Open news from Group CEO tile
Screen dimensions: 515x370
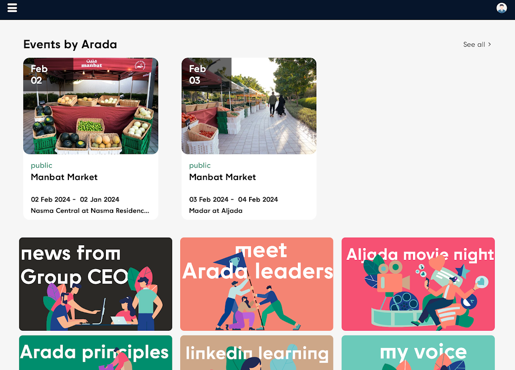[x=96, y=284]
